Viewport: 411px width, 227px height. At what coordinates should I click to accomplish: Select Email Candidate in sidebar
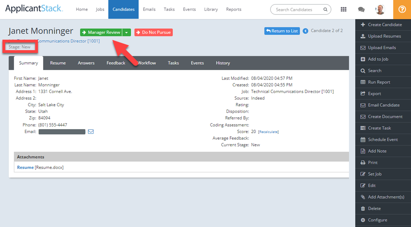point(383,105)
